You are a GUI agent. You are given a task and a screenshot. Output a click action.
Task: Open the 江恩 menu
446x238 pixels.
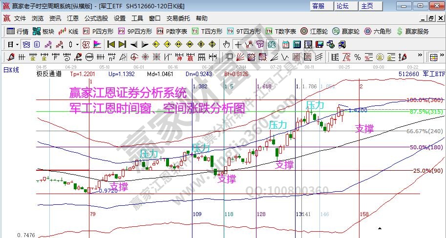(72, 19)
